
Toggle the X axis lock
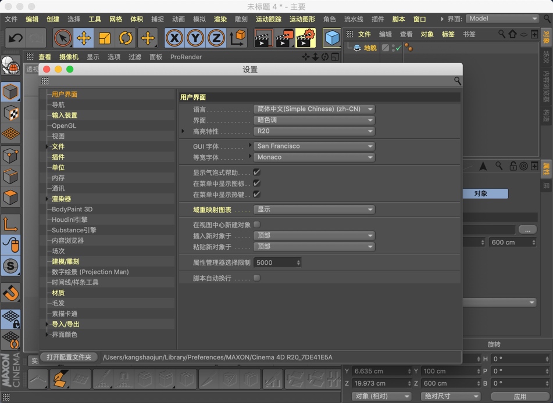coord(174,38)
